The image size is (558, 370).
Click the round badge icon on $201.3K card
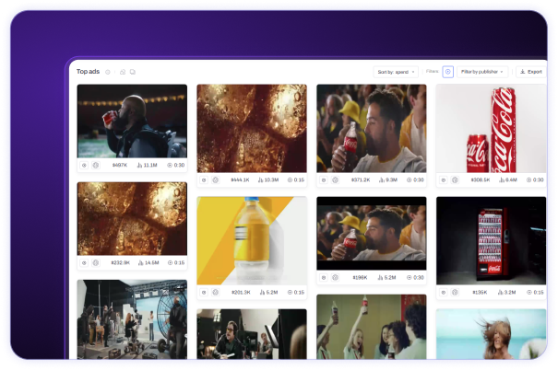[x=215, y=293]
